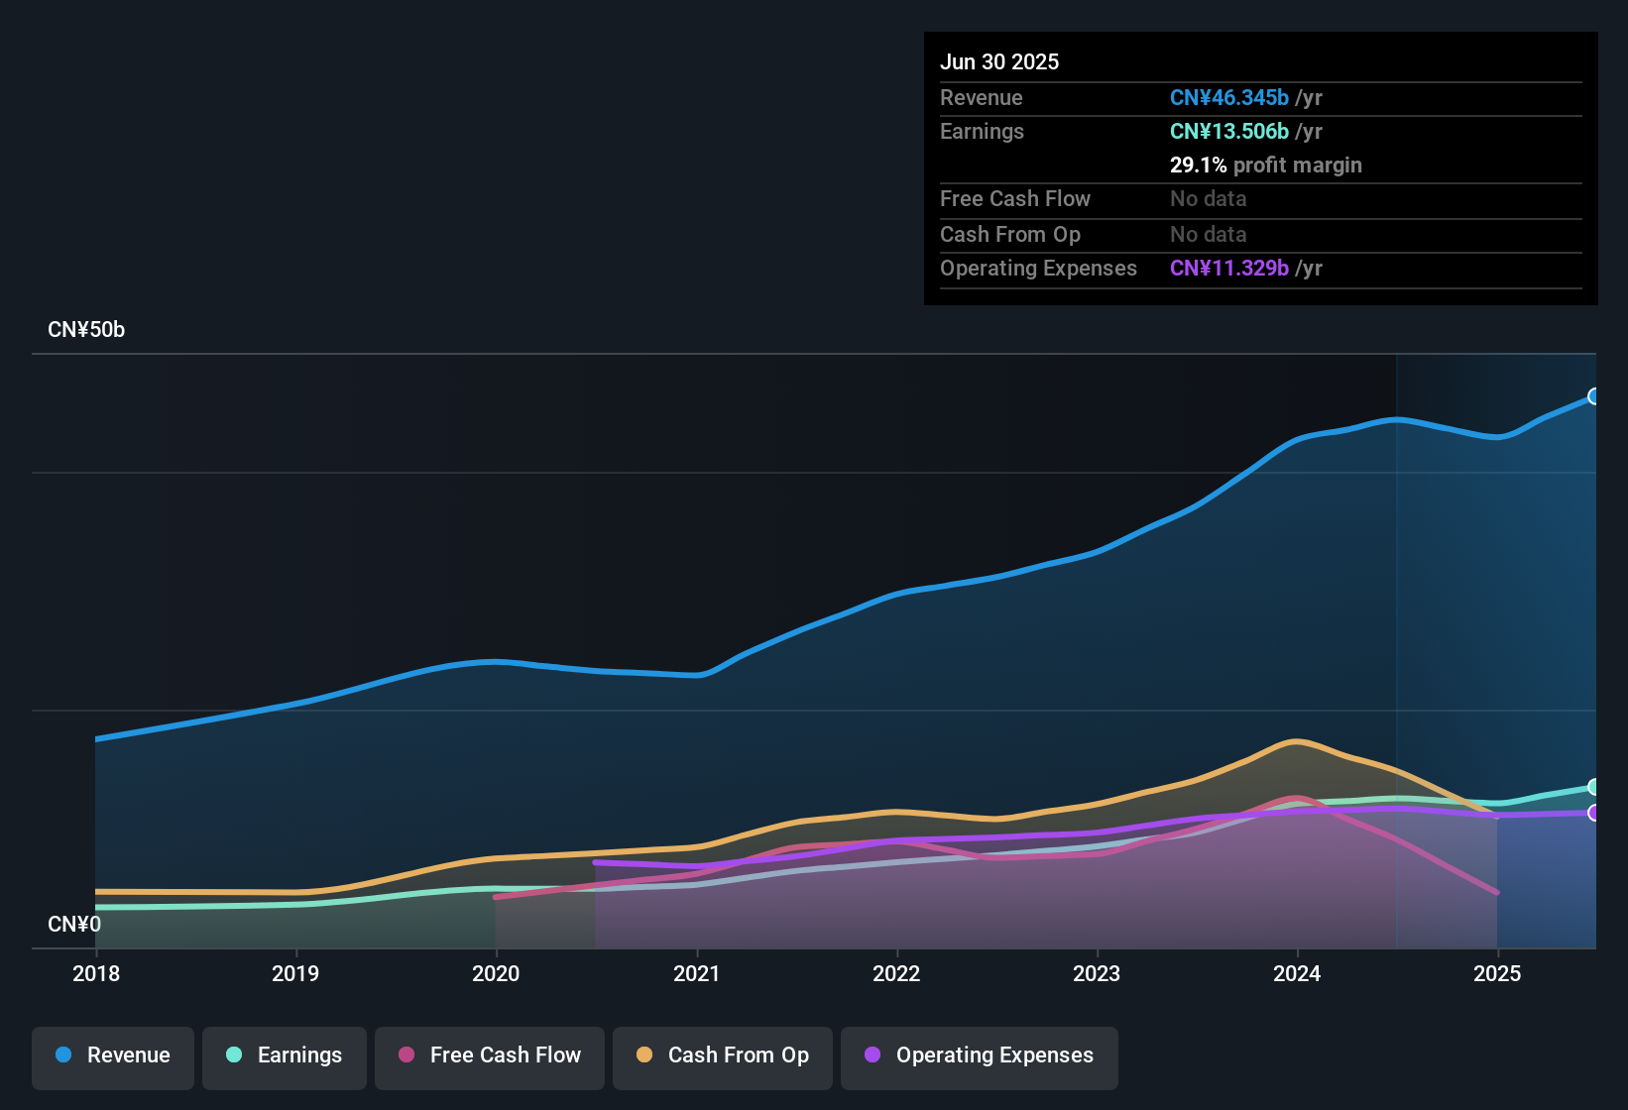Toggle the Cash From Op series visibility
Screen dimensions: 1628x1110
(x=722, y=1055)
